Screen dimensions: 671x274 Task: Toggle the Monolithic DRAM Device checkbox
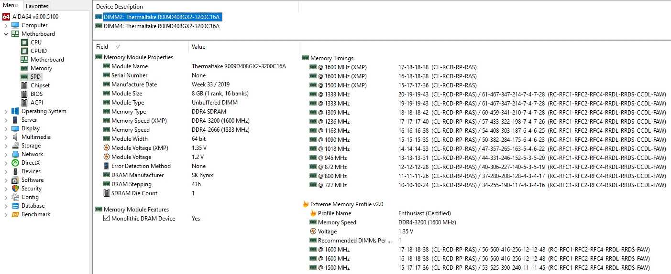[x=106, y=219]
